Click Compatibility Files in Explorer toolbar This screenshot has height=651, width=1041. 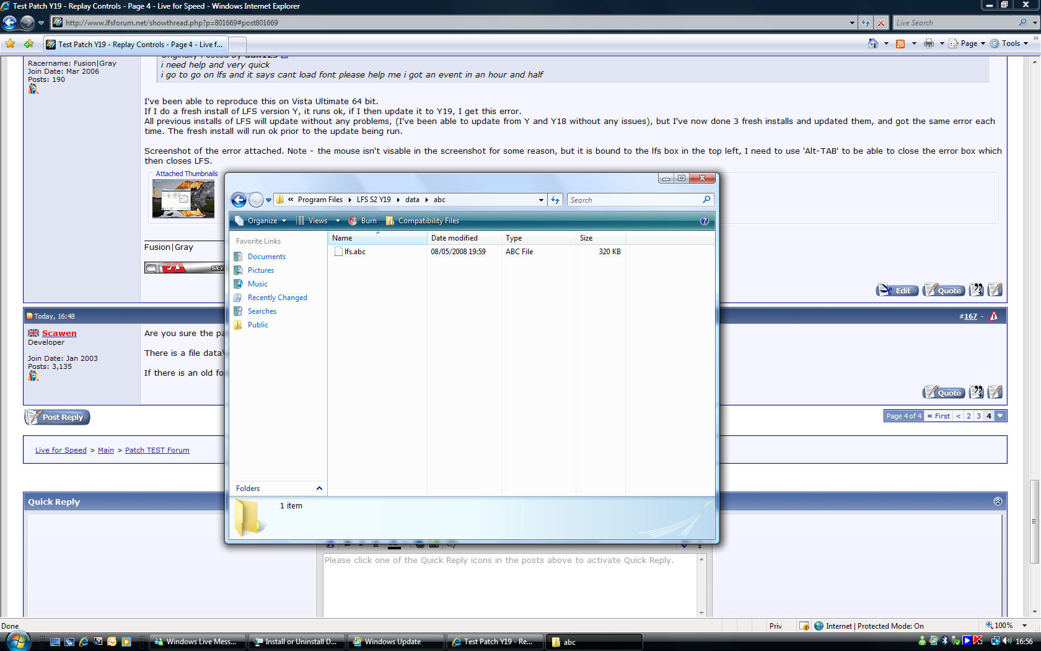coord(422,221)
